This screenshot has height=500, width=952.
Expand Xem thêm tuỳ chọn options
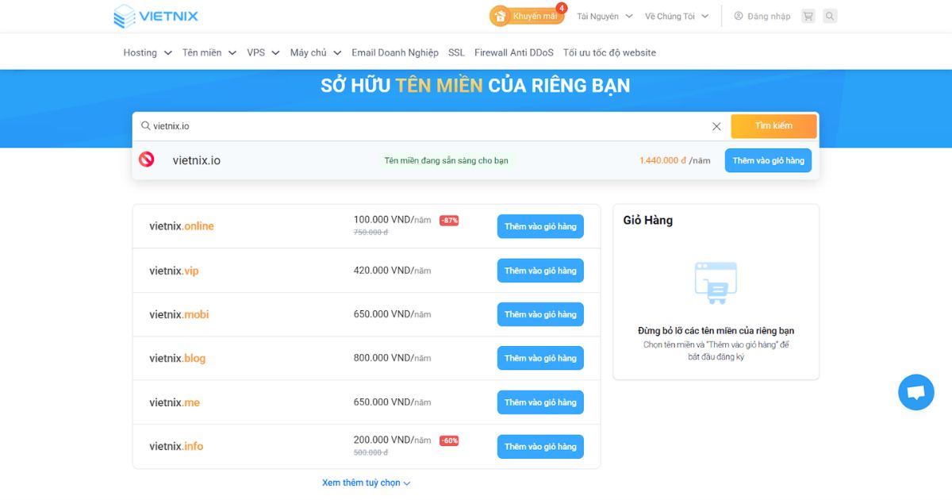click(x=366, y=483)
